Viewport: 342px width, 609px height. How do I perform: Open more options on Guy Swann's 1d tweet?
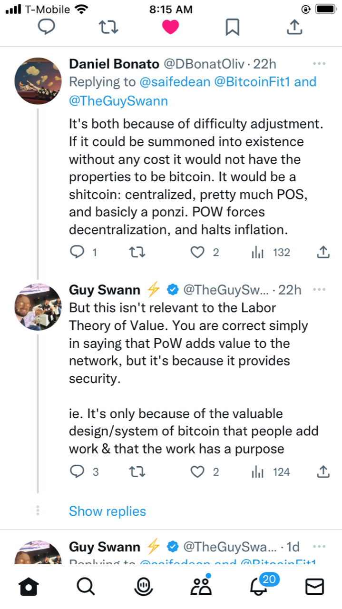tap(319, 546)
